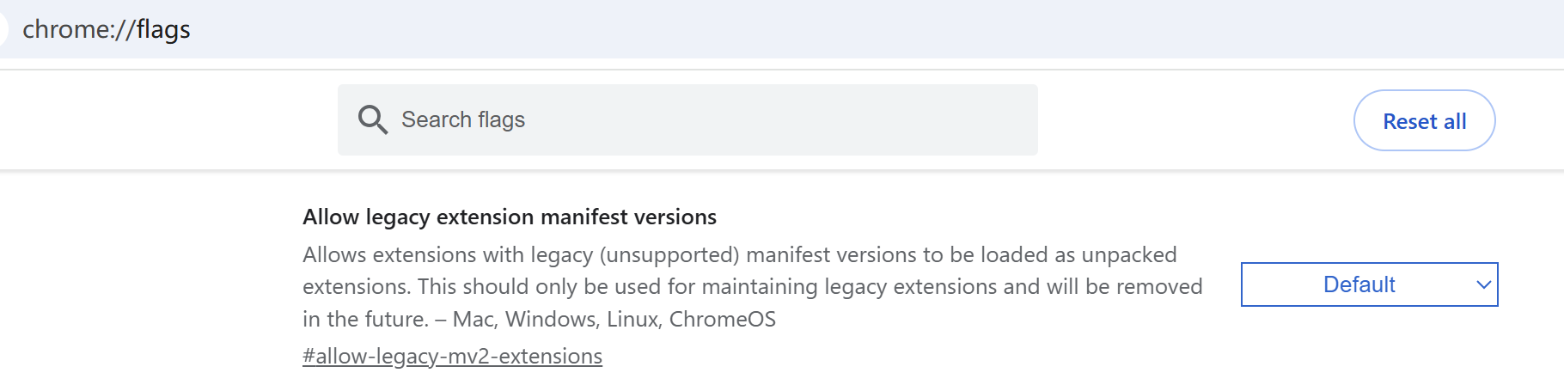Click the chevron arrow on the Default dropdown
The image size is (1564, 385).
point(1483,284)
